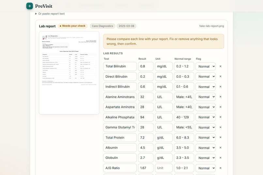Click the fake-lab-report.png file name

tap(211, 26)
